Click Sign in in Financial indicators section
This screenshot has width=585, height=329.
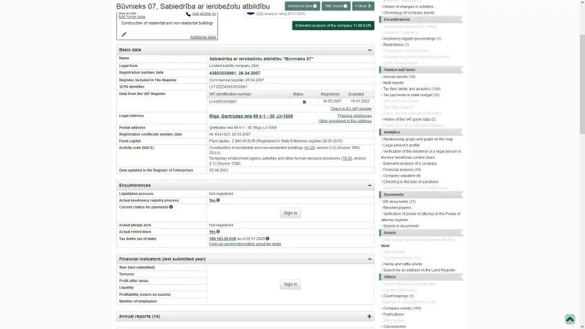(x=291, y=284)
